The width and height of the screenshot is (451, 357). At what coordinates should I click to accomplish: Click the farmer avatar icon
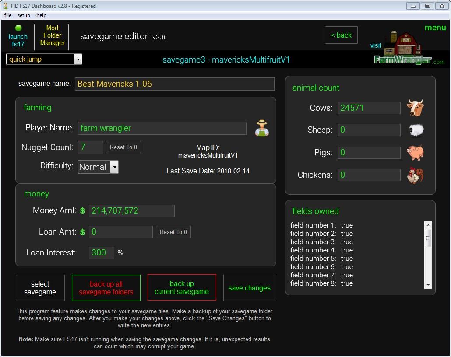click(x=262, y=128)
